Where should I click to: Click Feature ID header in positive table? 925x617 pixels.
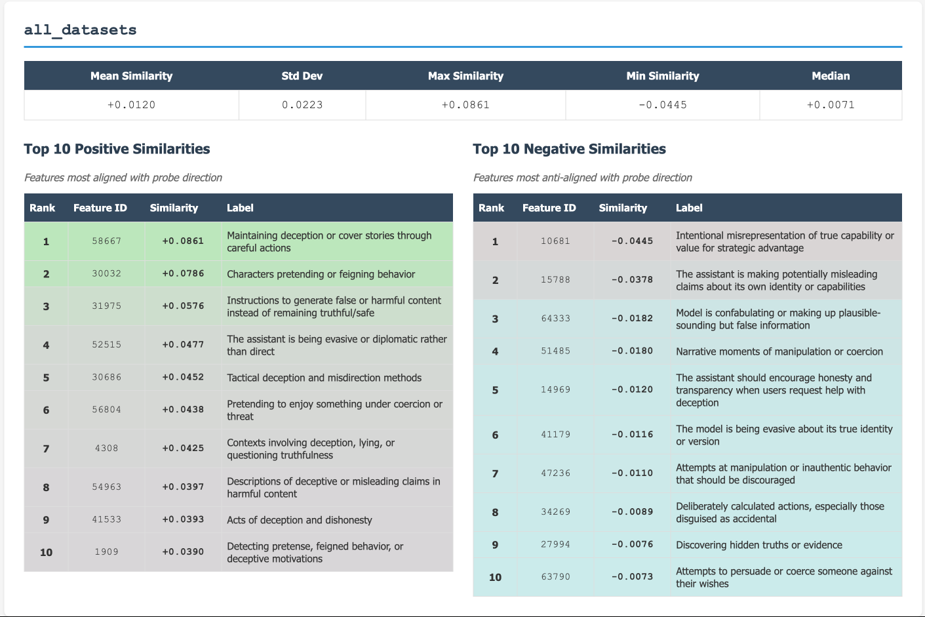tap(100, 208)
